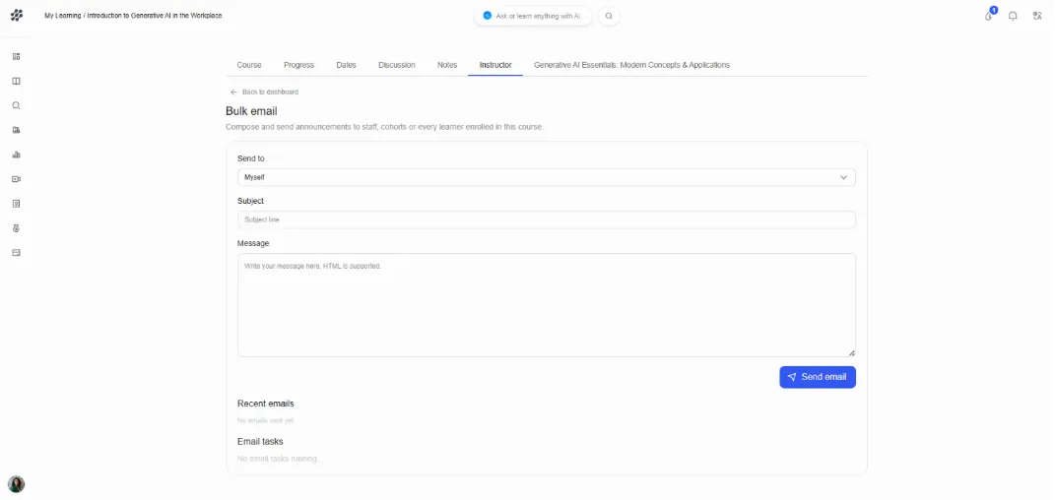Click Introduction to Generative AI in the Workplace breadcrumb
This screenshot has height=500, width=1055.
[154, 16]
